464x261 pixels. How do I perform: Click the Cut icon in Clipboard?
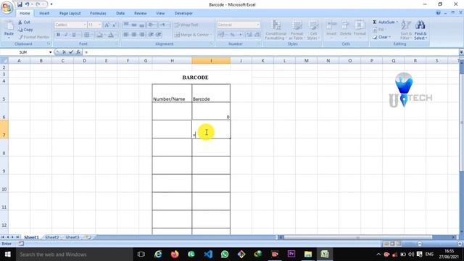20,22
